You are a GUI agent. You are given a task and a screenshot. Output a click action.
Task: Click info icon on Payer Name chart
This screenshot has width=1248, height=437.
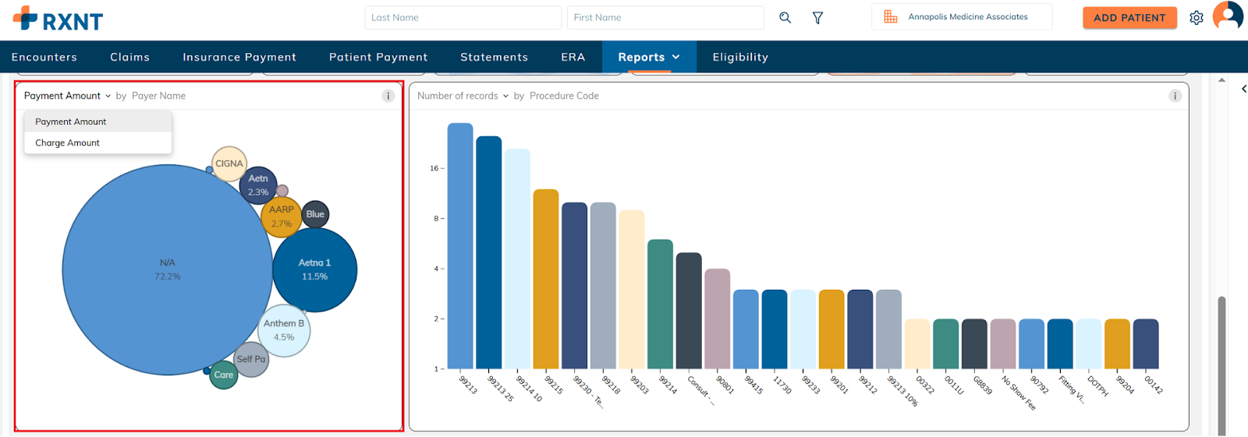point(388,96)
